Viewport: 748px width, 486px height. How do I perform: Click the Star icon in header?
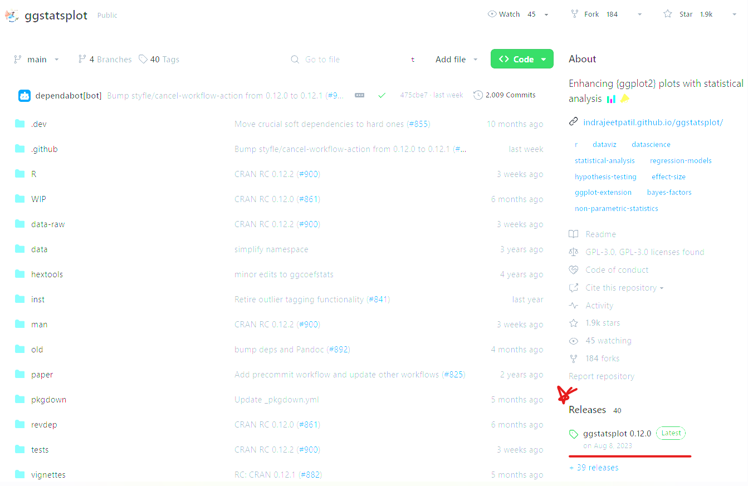point(668,14)
